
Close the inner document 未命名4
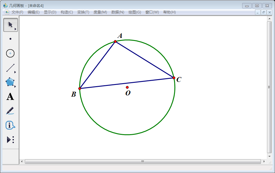tap(269, 12)
